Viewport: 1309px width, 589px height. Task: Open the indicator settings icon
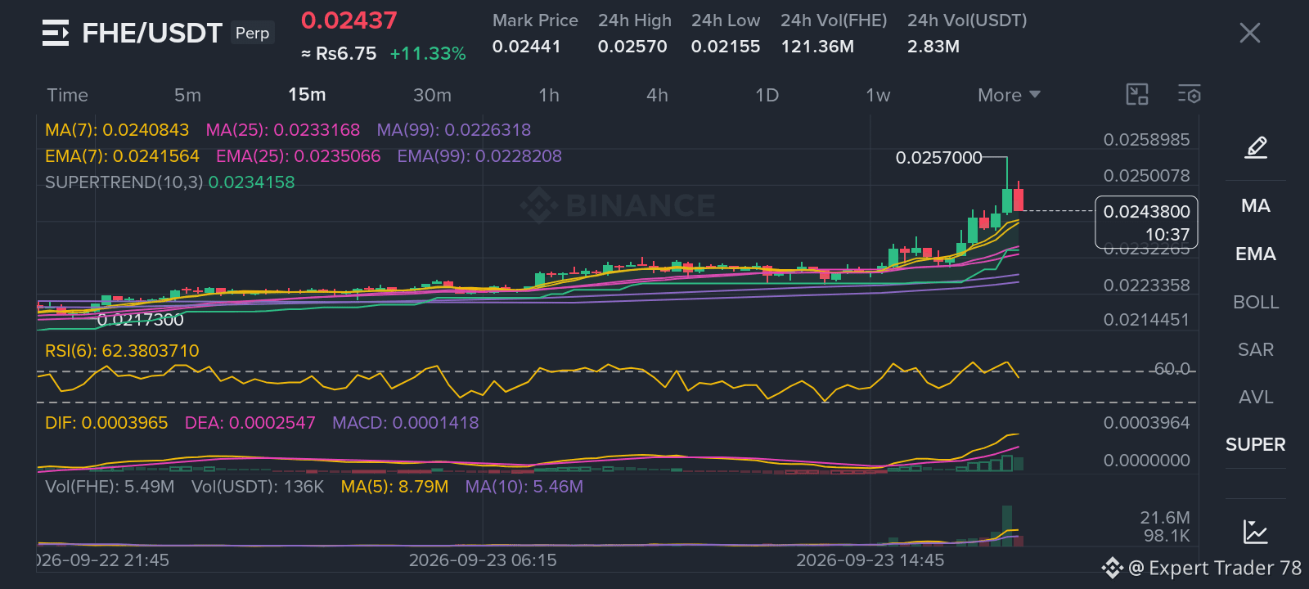click(x=1190, y=95)
